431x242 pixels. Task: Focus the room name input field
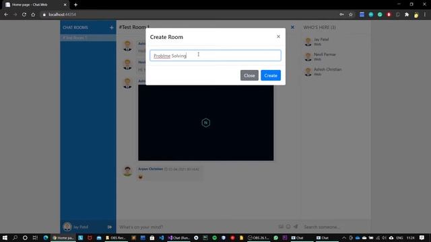[x=215, y=55]
